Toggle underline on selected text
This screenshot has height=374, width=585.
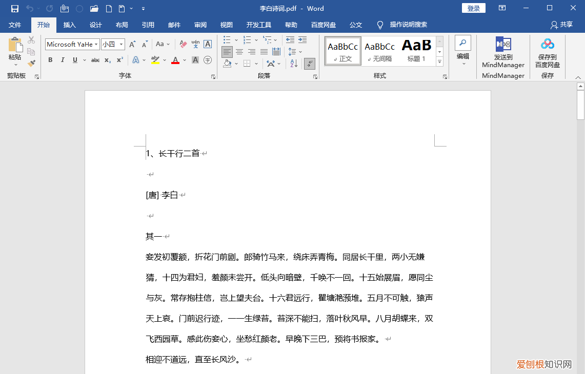[74, 60]
